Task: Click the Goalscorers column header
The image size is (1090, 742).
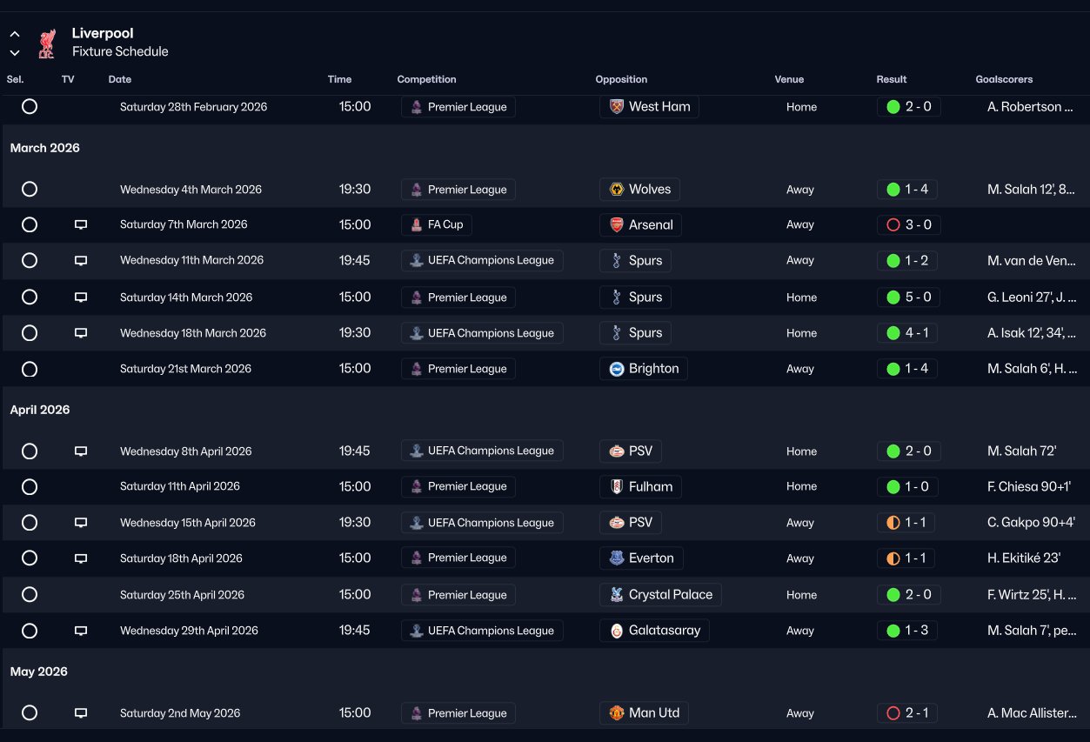Action: coord(1004,79)
